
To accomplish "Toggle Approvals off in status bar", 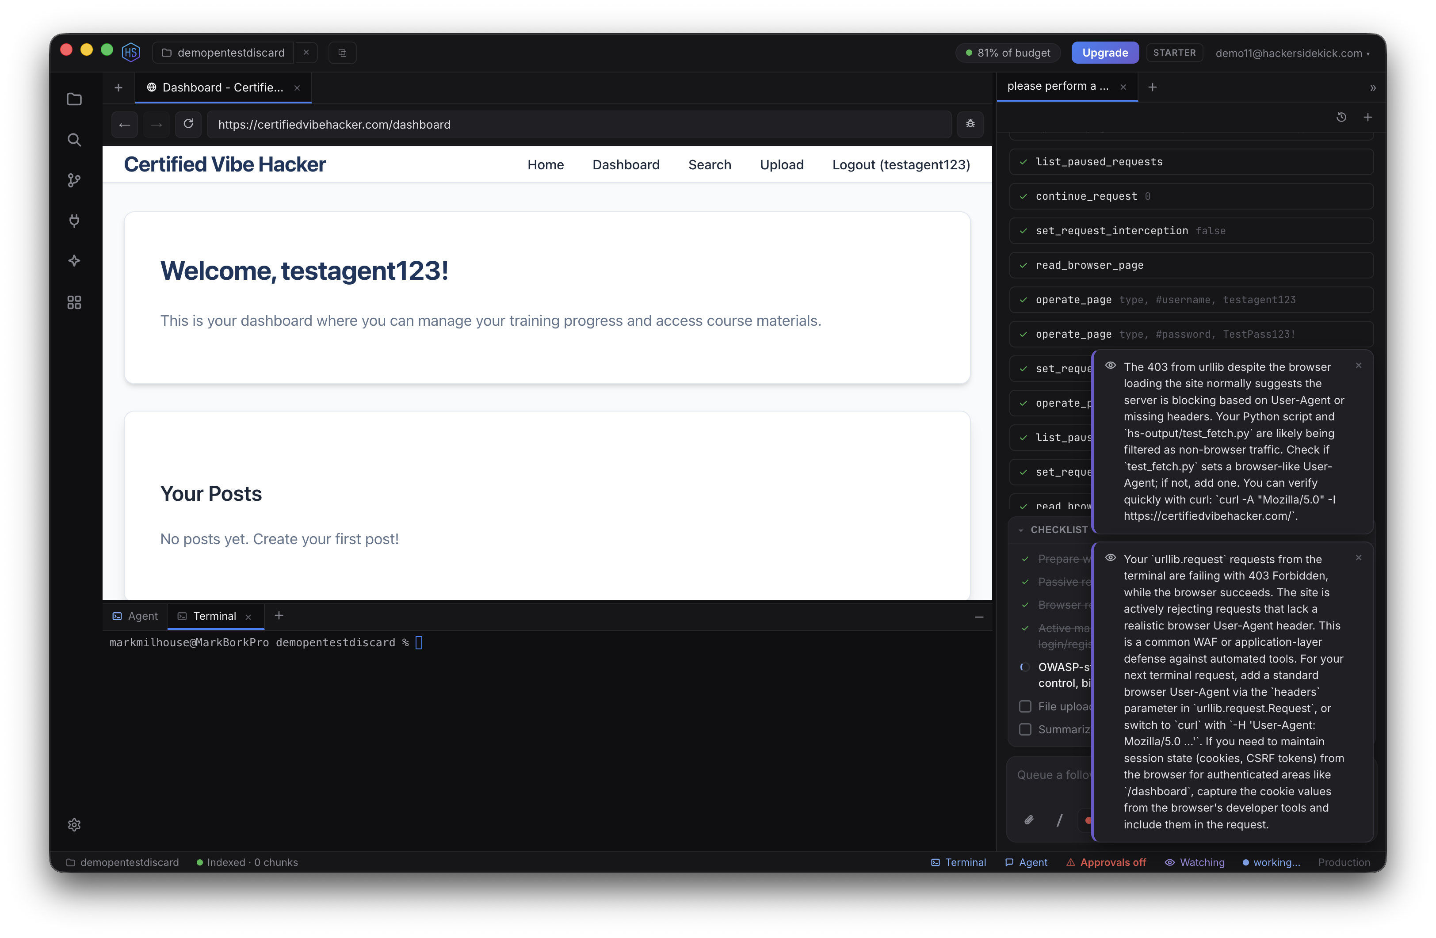I will [x=1106, y=862].
